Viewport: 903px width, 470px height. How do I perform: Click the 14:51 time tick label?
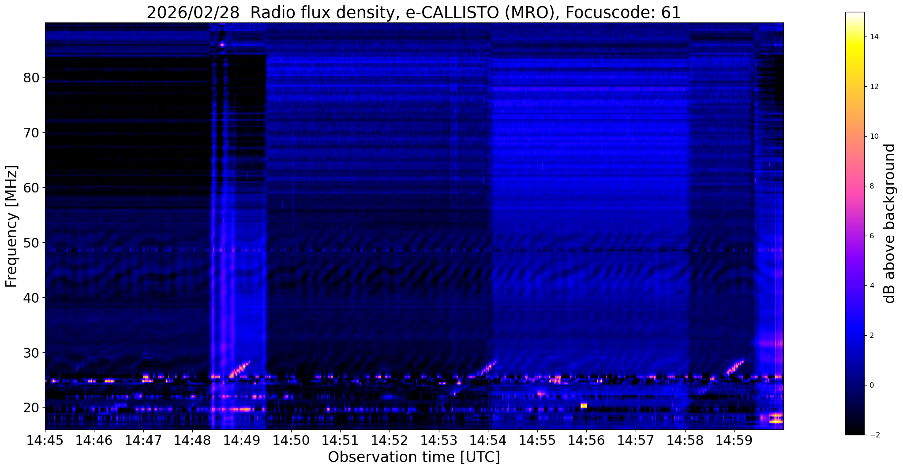click(340, 440)
